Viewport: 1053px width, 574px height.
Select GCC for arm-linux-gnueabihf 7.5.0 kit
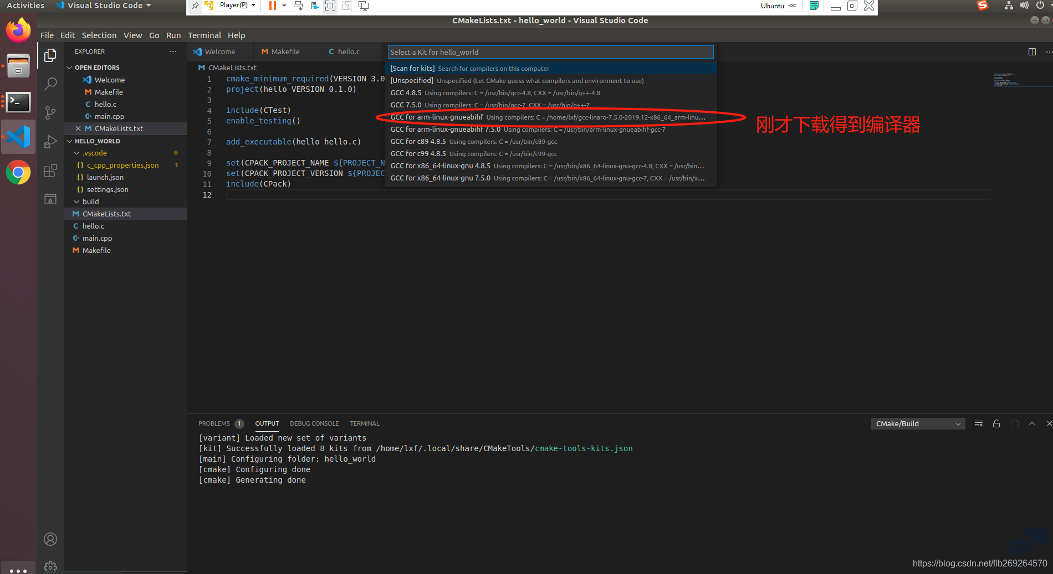(551, 130)
